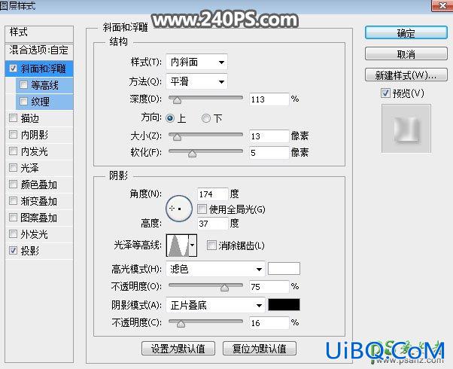Enable the 纹理 checkbox

coord(23,101)
